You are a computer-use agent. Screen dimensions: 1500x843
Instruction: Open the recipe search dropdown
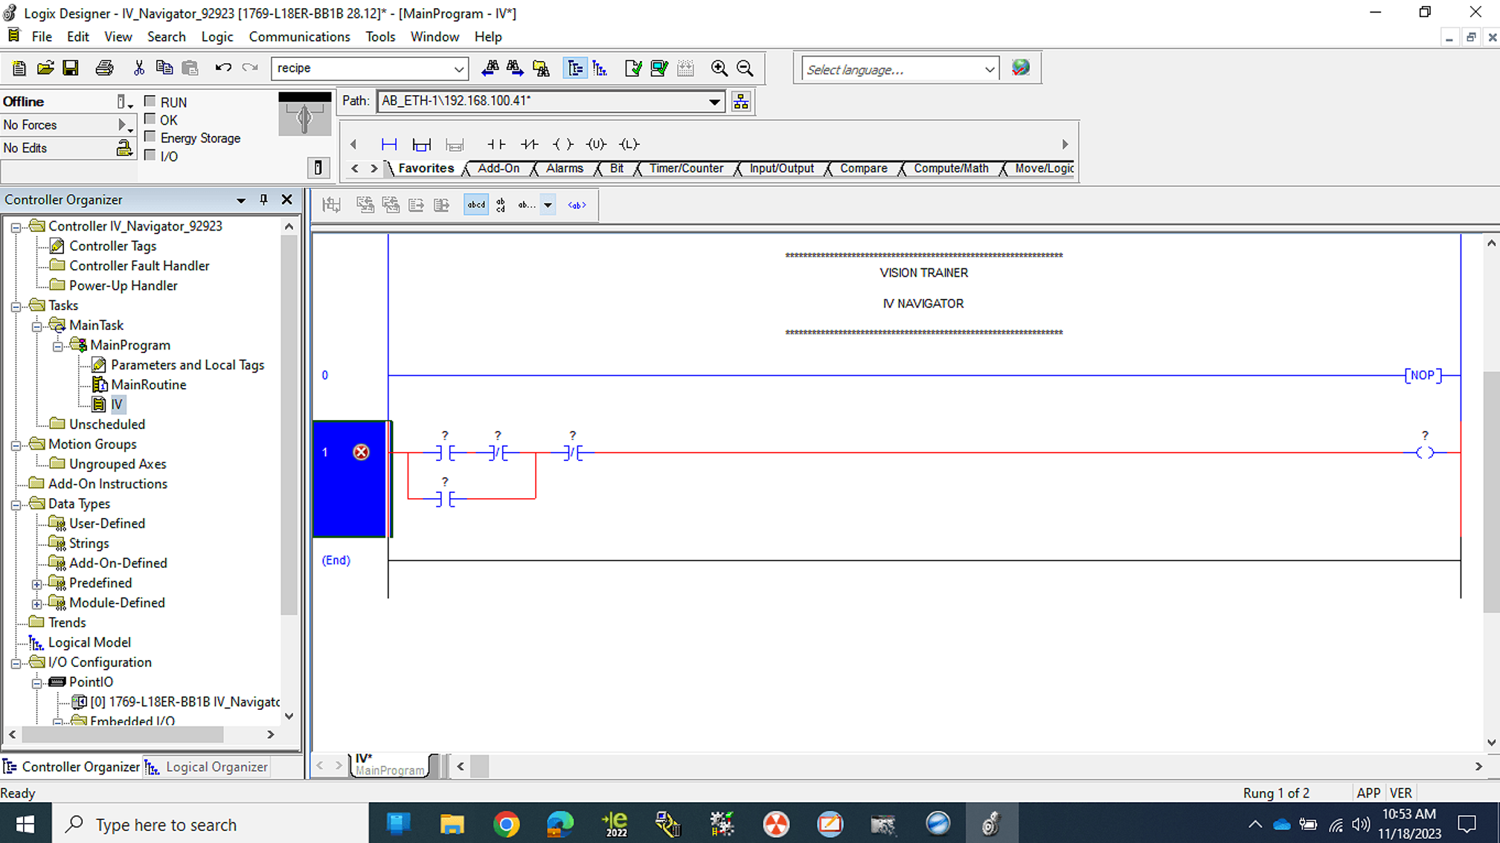point(459,68)
